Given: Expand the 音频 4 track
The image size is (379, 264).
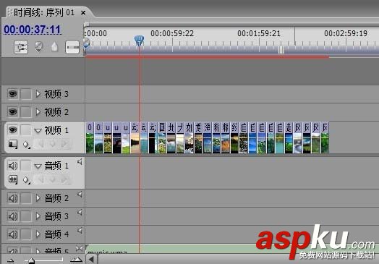Looking at the screenshot, I should tap(38, 234).
